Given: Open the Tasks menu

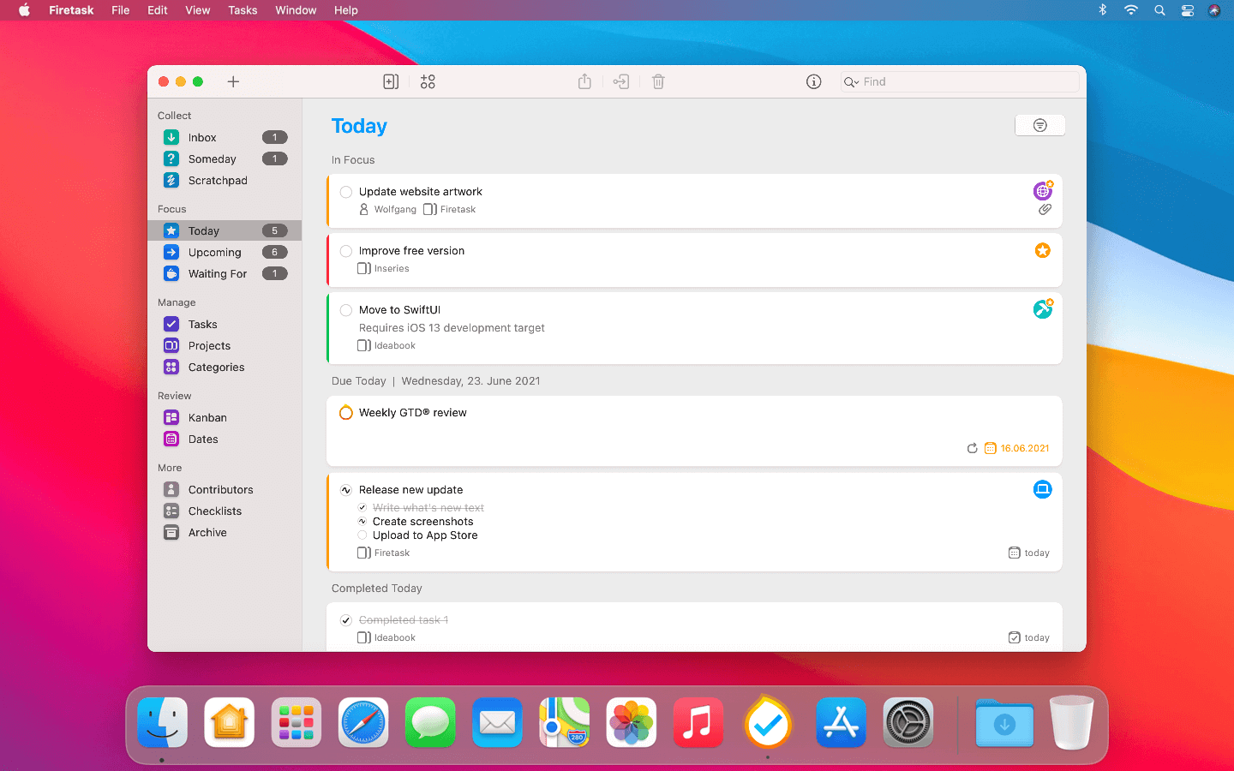Looking at the screenshot, I should pyautogui.click(x=243, y=10).
